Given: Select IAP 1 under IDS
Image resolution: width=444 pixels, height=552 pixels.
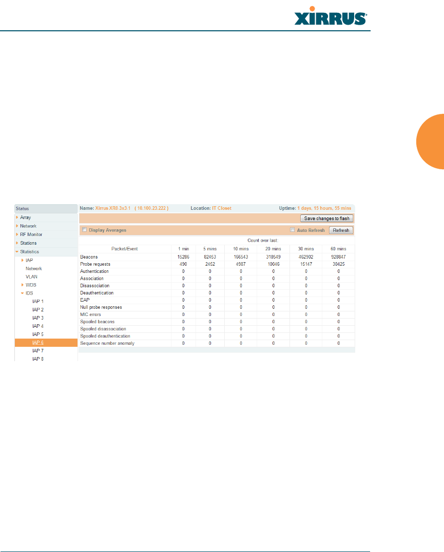Looking at the screenshot, I should click(x=38, y=301).
